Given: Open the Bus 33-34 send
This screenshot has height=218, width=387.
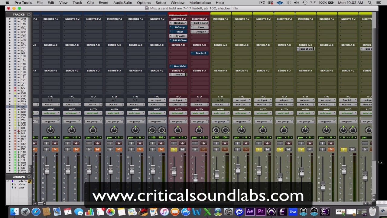Looking at the screenshot, I should 180,66.
